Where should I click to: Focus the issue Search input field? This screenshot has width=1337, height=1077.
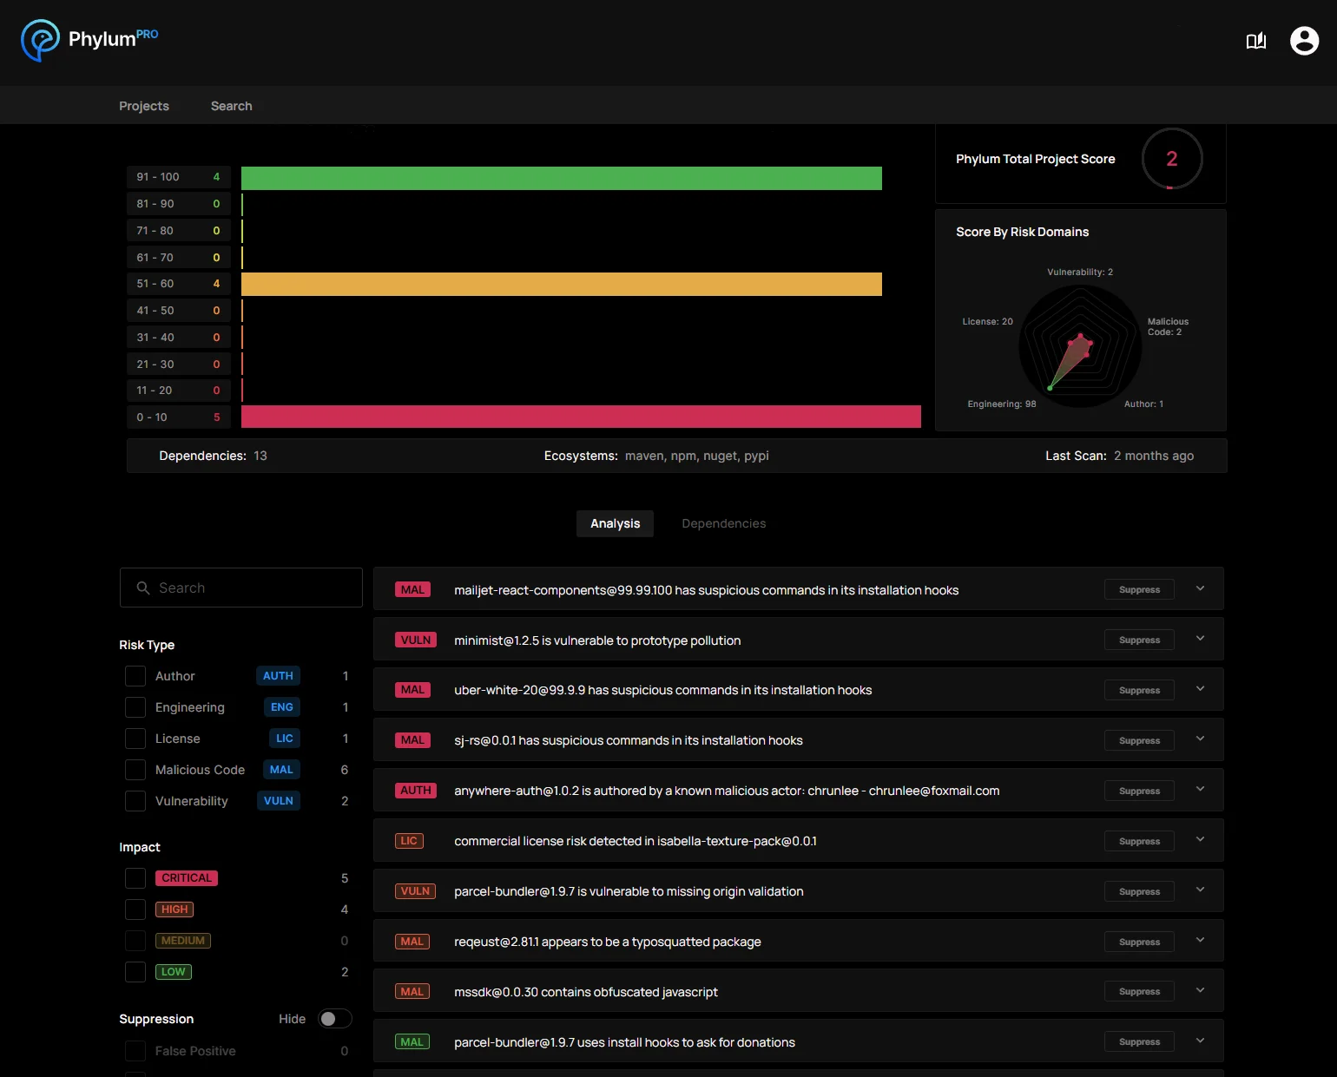241,588
